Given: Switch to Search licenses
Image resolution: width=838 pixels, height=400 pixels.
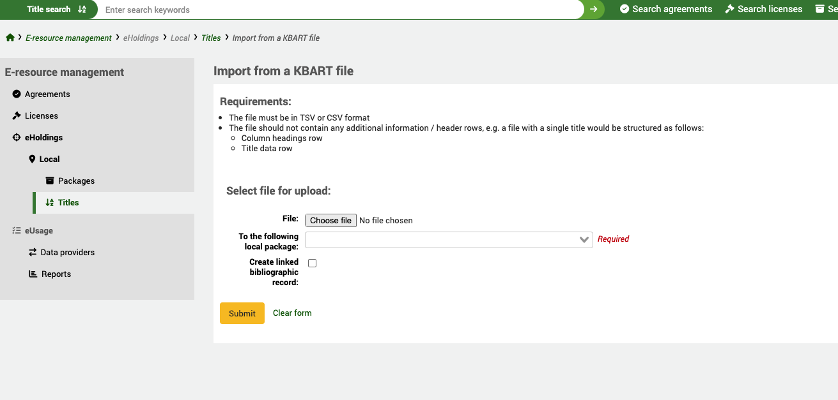Looking at the screenshot, I should point(763,9).
